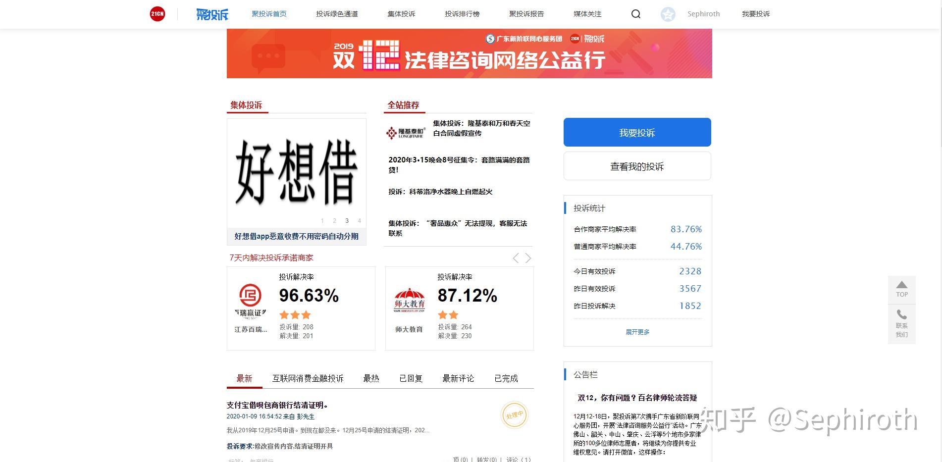This screenshot has height=462, width=942.
Task: Open the 投诉绿色通道 menu item
Action: click(x=337, y=14)
